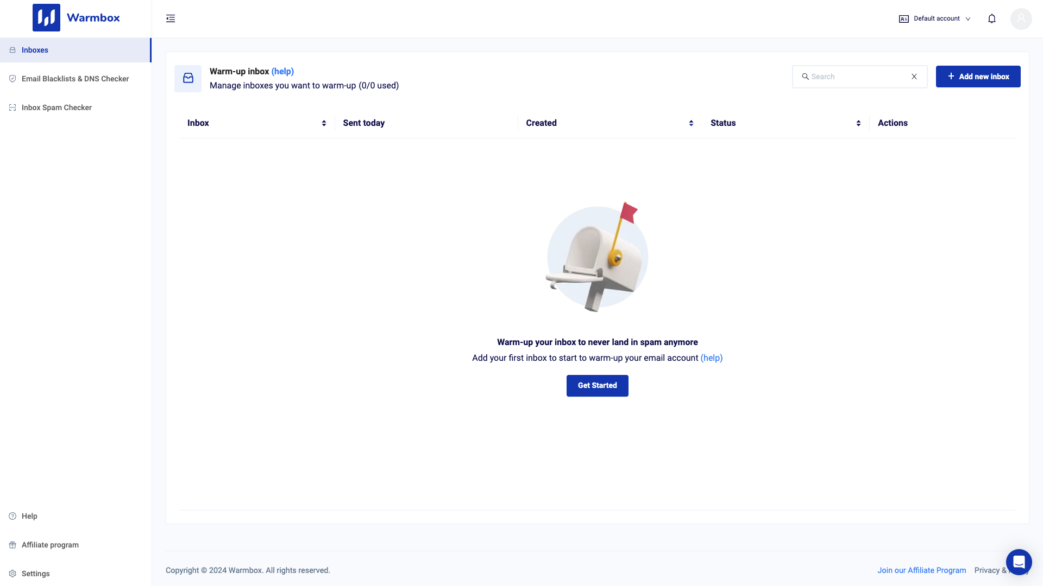Go to Inbox Spam Checker page
This screenshot has width=1043, height=586.
[56, 107]
